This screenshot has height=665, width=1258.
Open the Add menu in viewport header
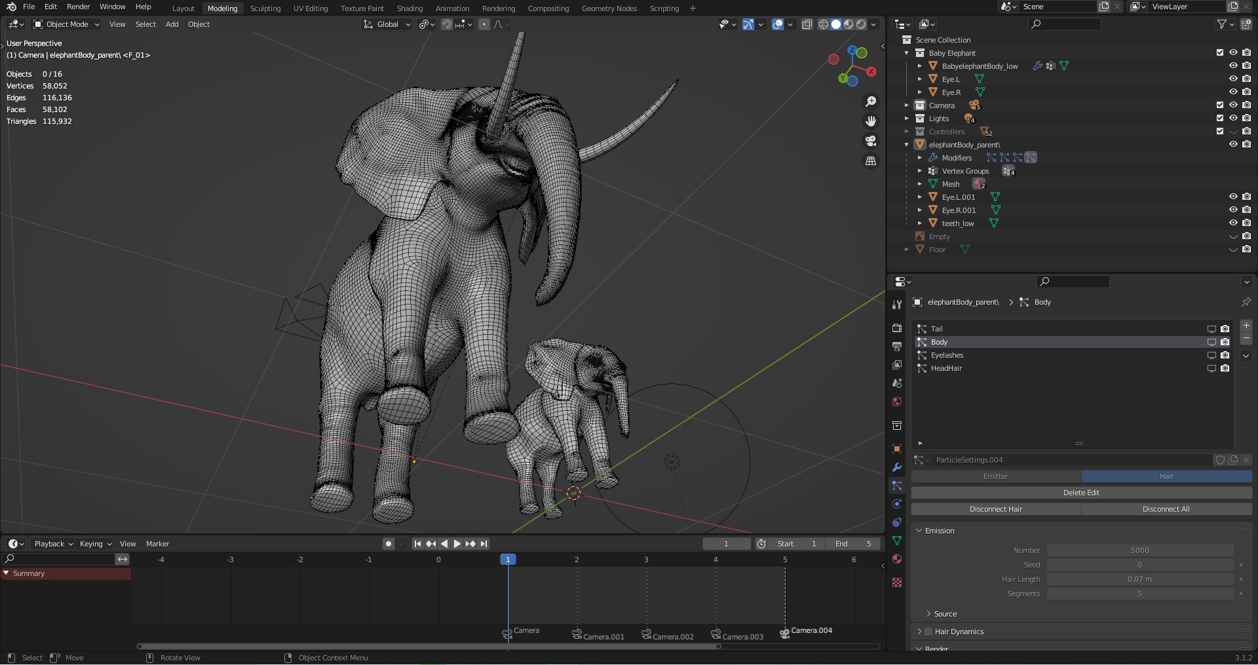point(172,24)
